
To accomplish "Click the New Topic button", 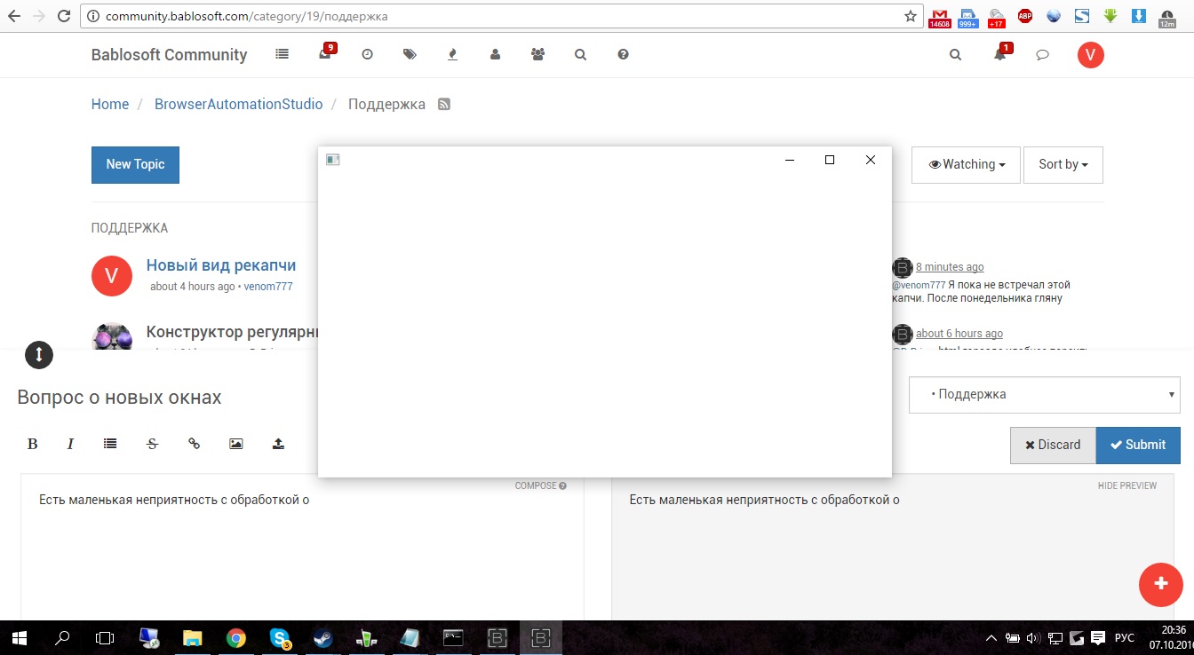I will coord(135,164).
